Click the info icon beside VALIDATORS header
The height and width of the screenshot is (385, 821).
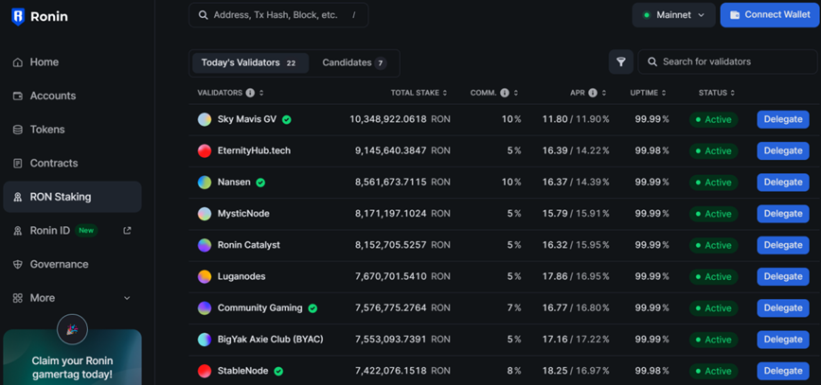(250, 93)
